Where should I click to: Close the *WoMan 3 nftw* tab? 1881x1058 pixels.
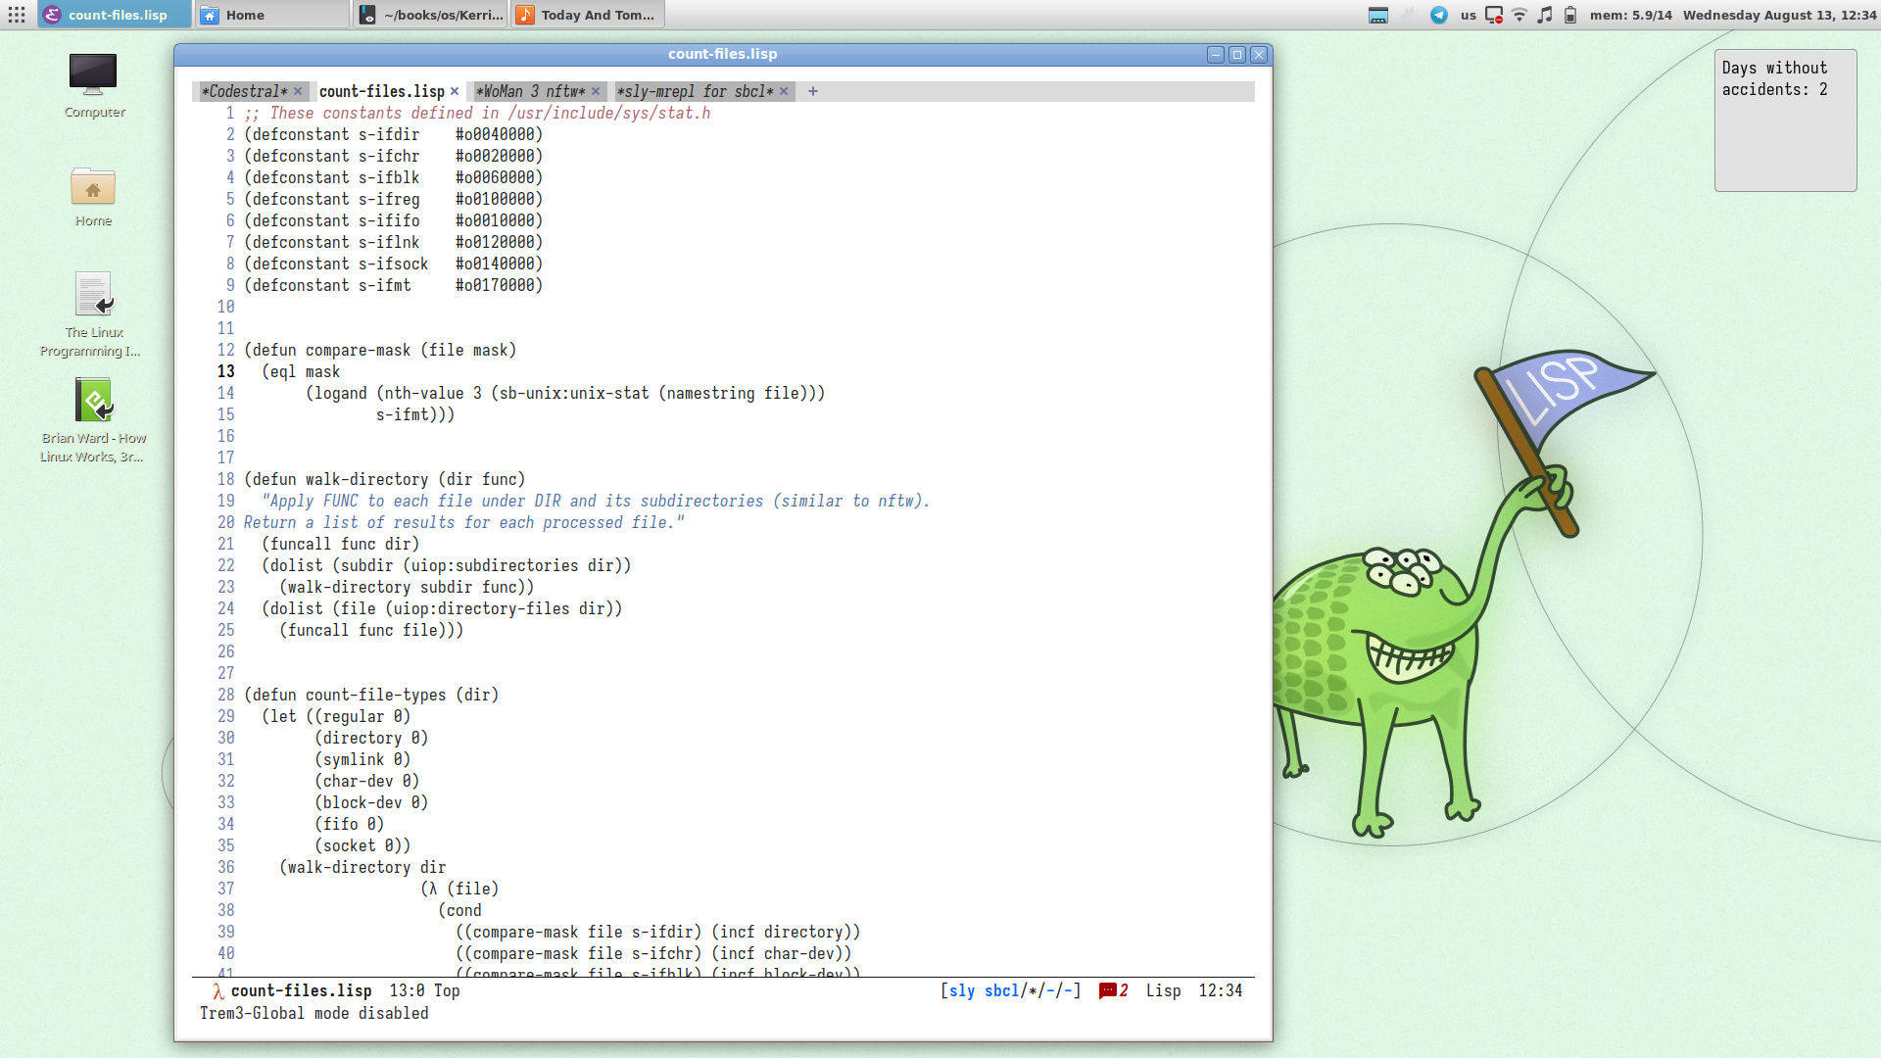(x=596, y=91)
